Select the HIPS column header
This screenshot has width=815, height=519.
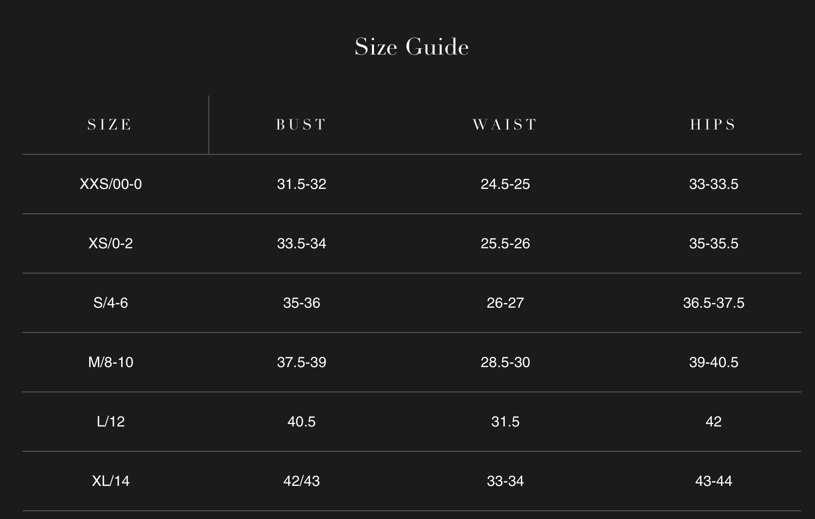coord(713,125)
